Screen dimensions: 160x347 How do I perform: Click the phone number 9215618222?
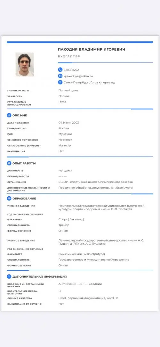(71, 70)
